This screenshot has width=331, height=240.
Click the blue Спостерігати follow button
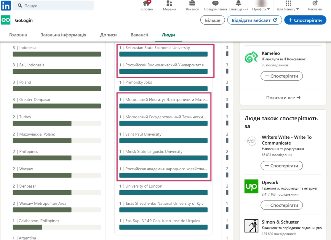click(305, 20)
